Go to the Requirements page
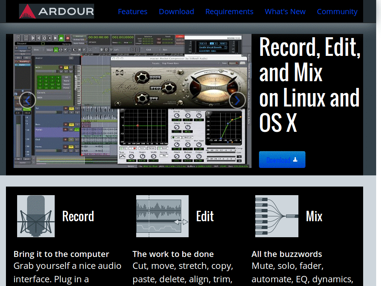Image resolution: width=381 pixels, height=286 pixels. pyautogui.click(x=229, y=12)
